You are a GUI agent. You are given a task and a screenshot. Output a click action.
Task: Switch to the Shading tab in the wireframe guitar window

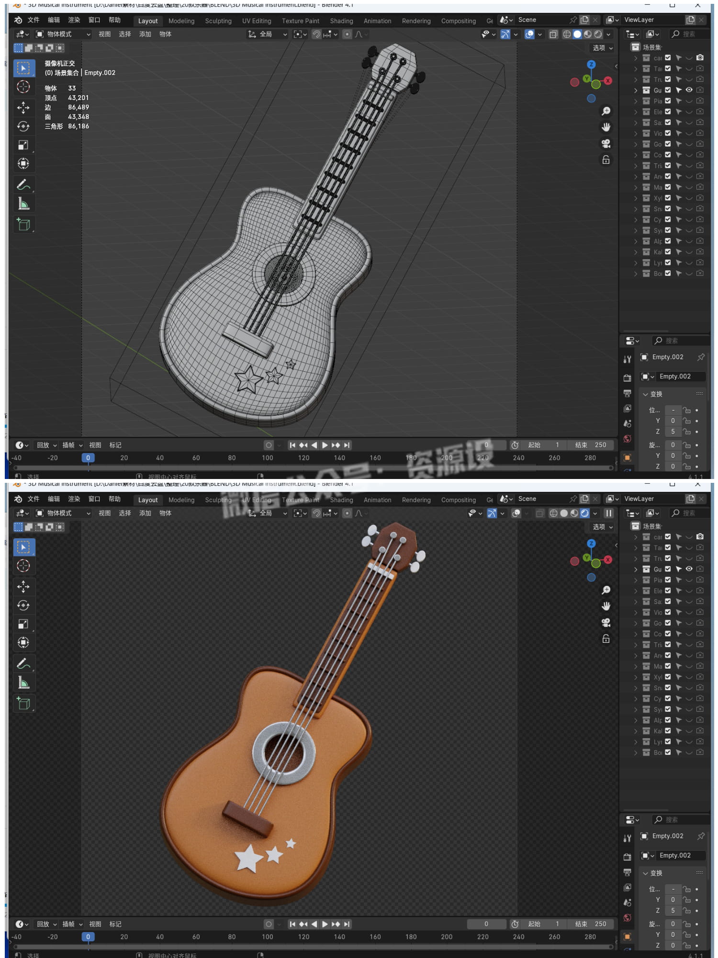341,21
